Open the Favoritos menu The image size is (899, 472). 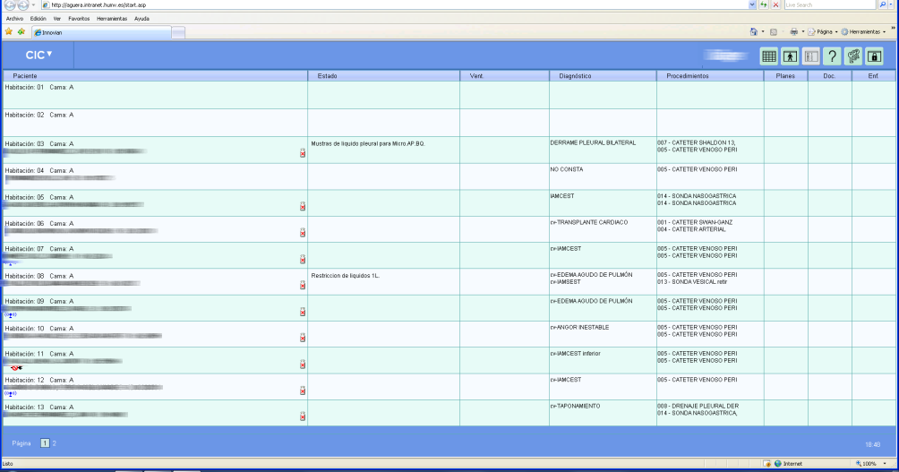[x=79, y=18]
